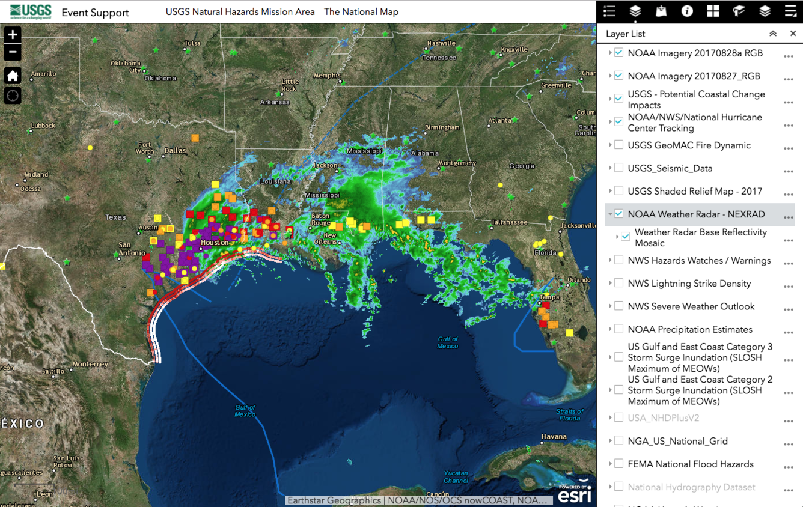Open options for NWS Severe Weather Outlook
Image resolution: width=803 pixels, height=507 pixels.
[788, 310]
